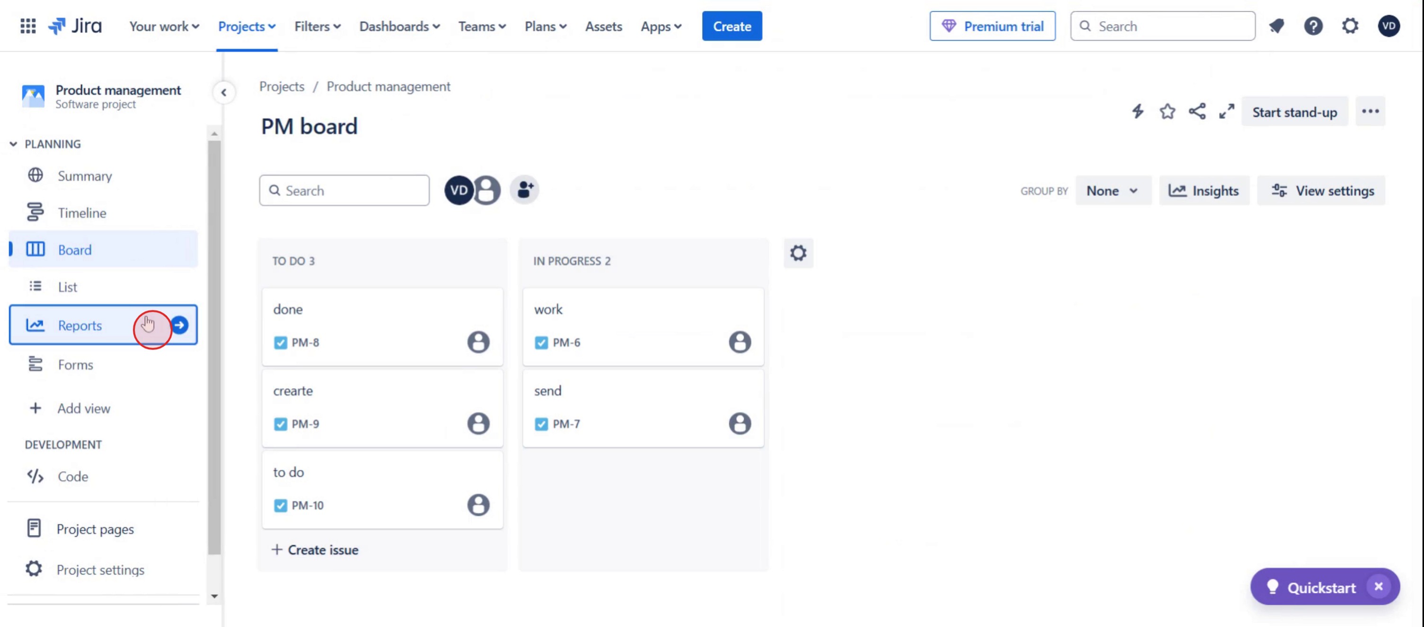1424x627 pixels.
Task: Enter full screen with the expand arrows icon
Action: (1227, 112)
